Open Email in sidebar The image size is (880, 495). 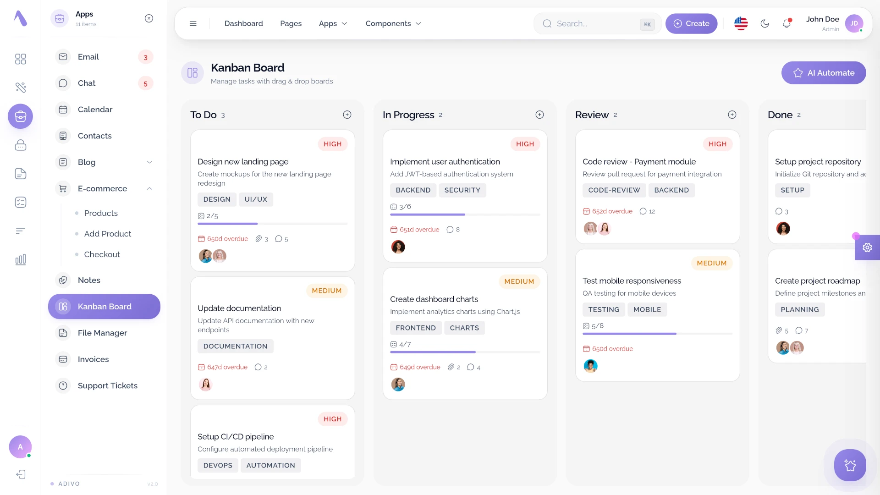pos(104,57)
